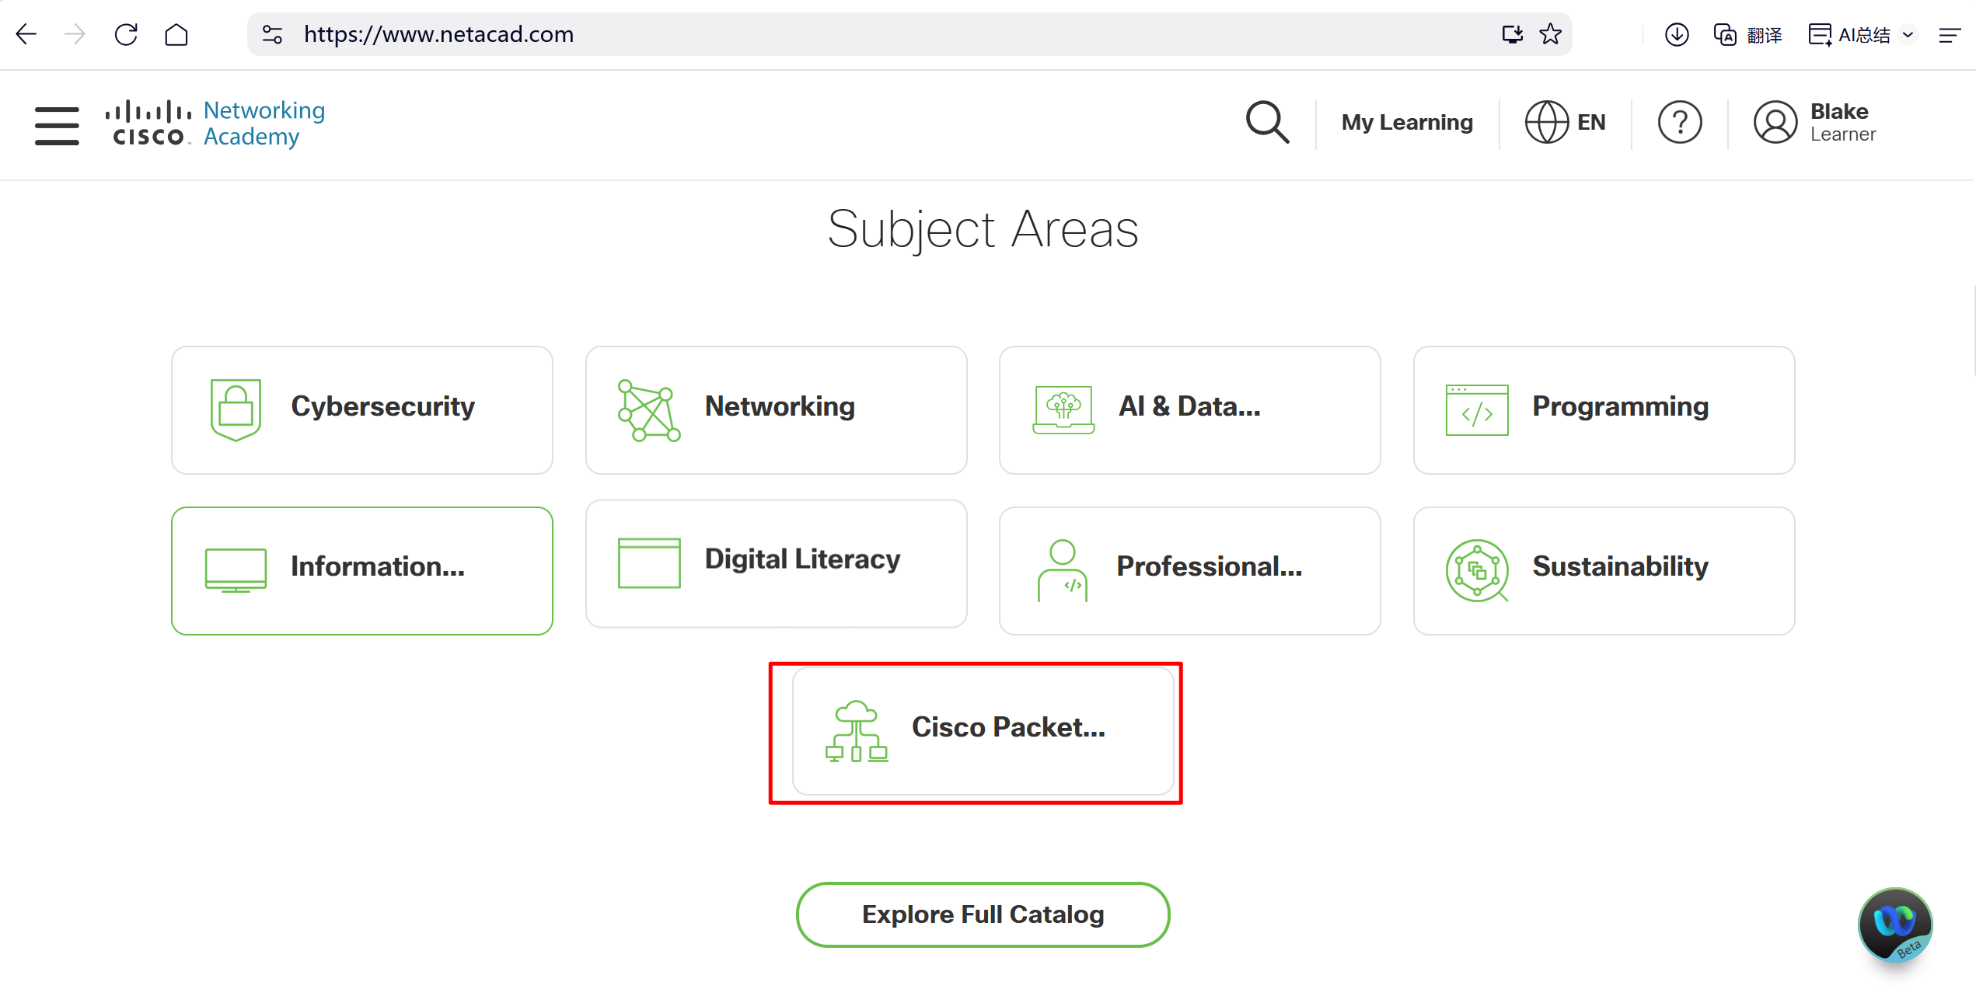Expand the AI总结 dropdown arrow
This screenshot has height=1003, width=1976.
[1908, 35]
